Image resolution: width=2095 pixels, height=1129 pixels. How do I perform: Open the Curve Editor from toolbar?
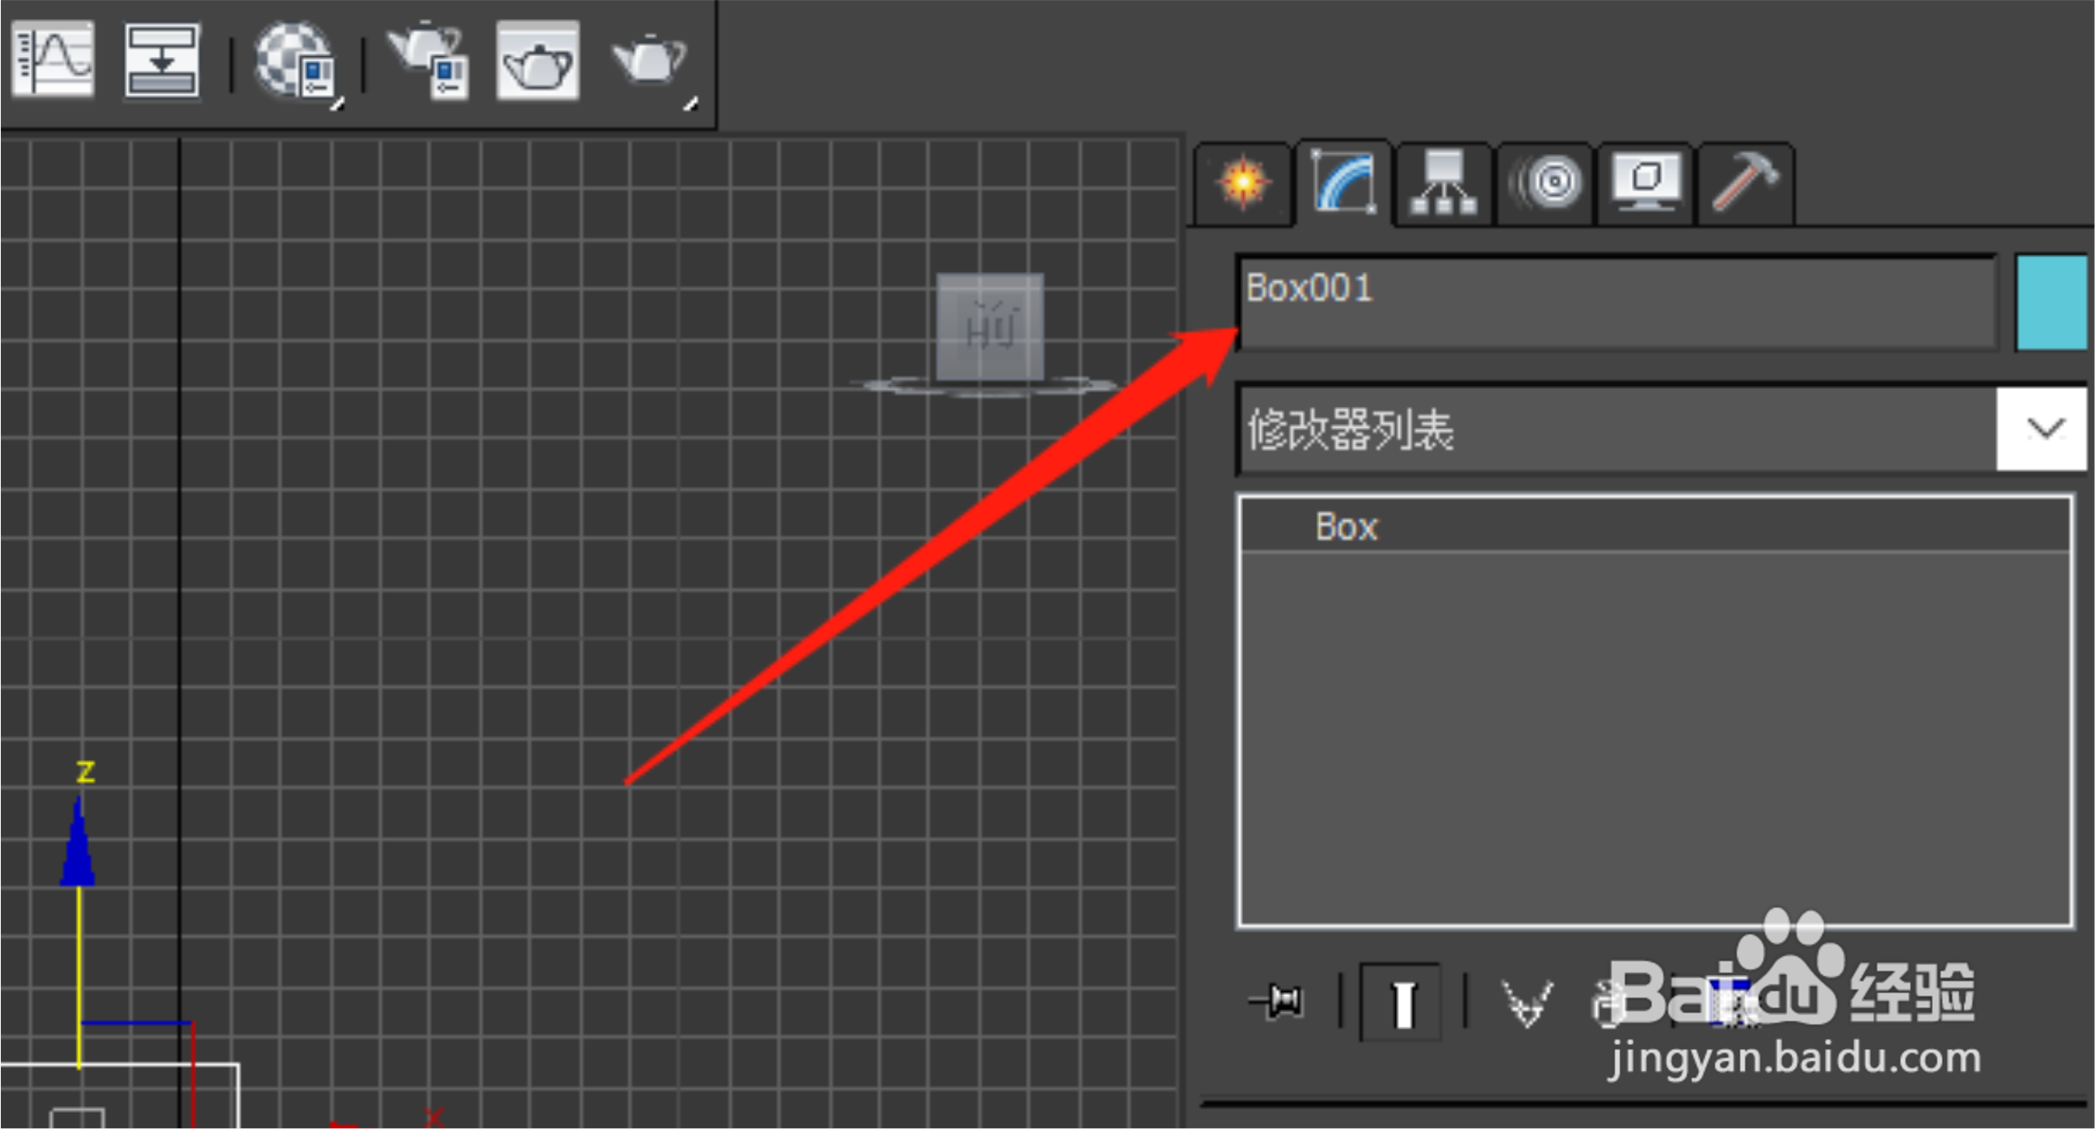point(53,60)
